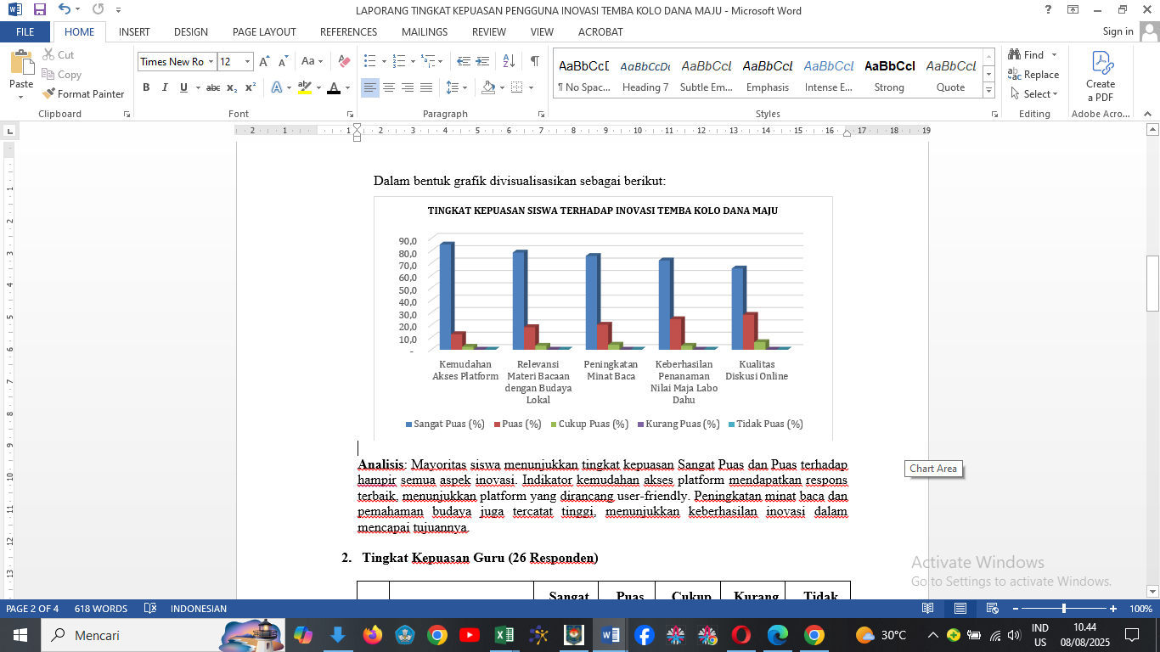Click the Grow Font icon
The width and height of the screenshot is (1160, 652).
265,61
